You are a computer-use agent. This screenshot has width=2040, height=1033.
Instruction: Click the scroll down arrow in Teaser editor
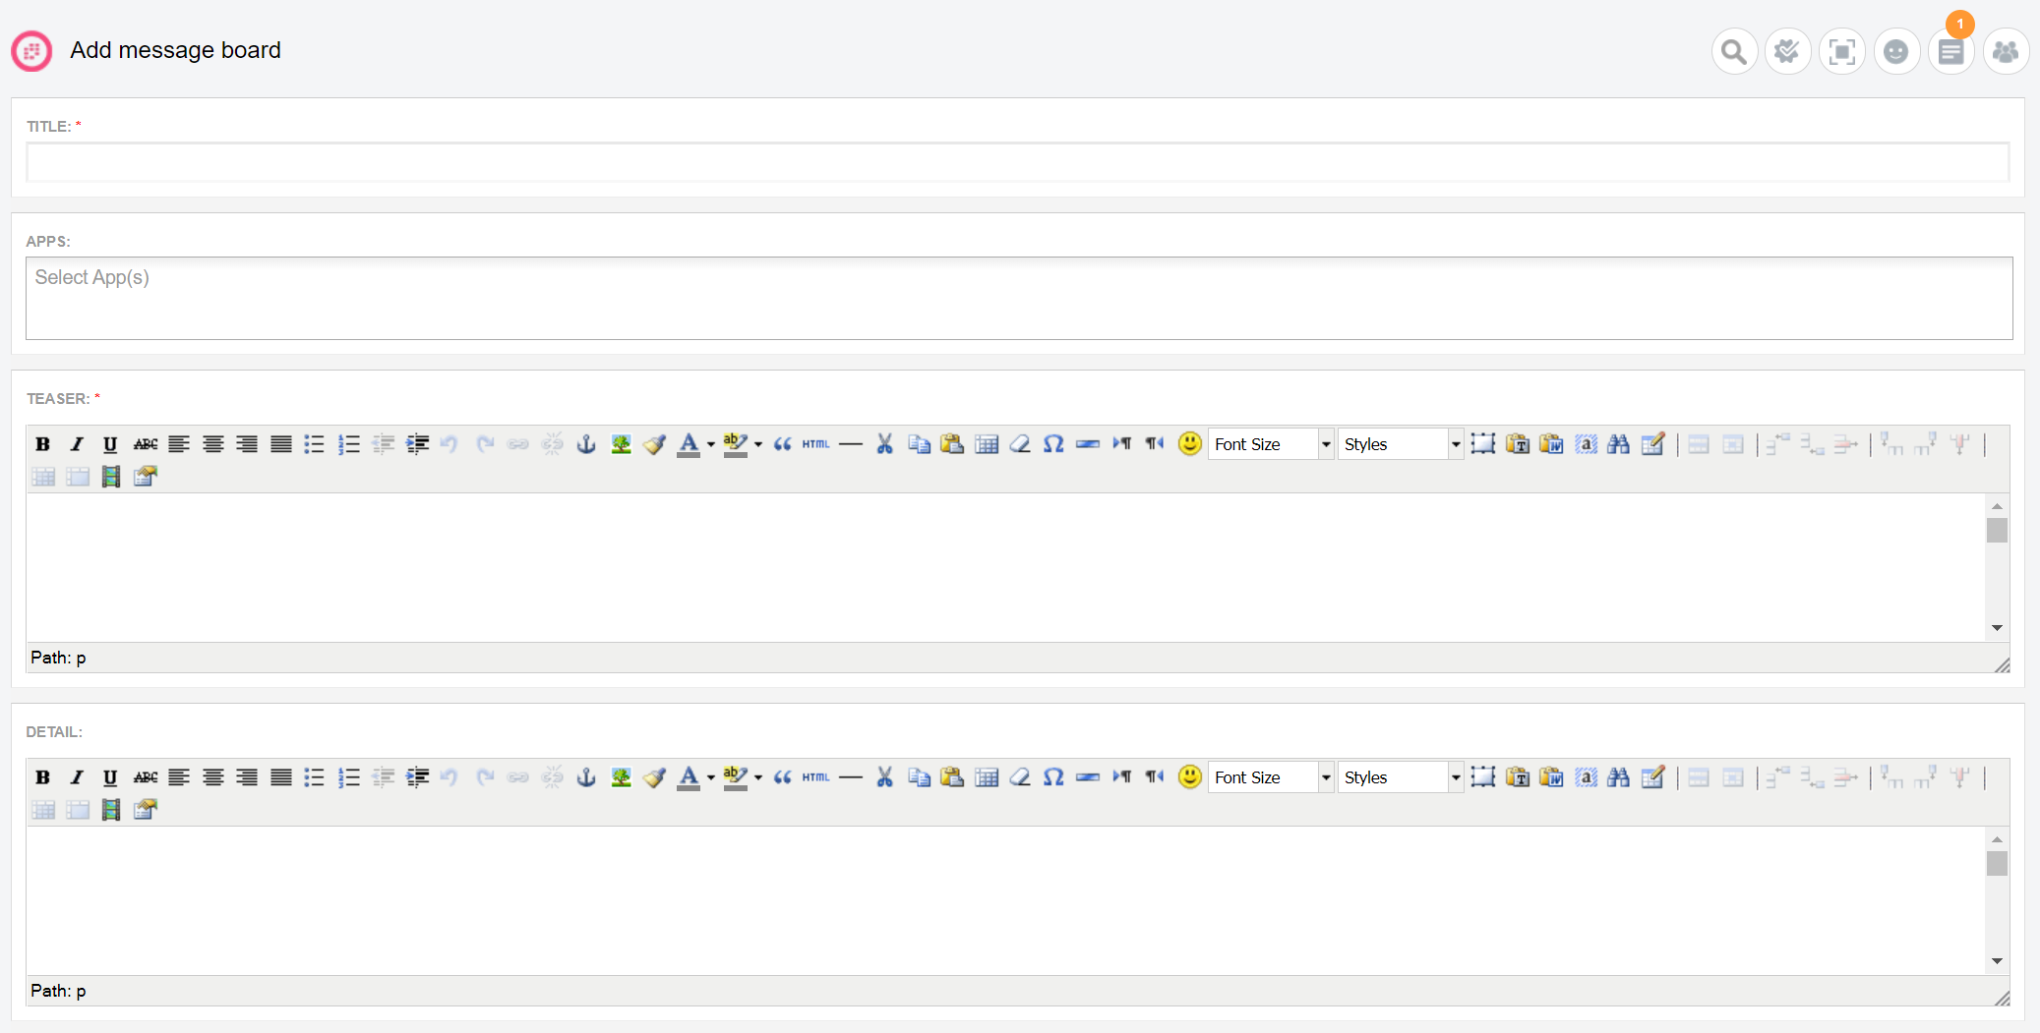click(x=1997, y=628)
